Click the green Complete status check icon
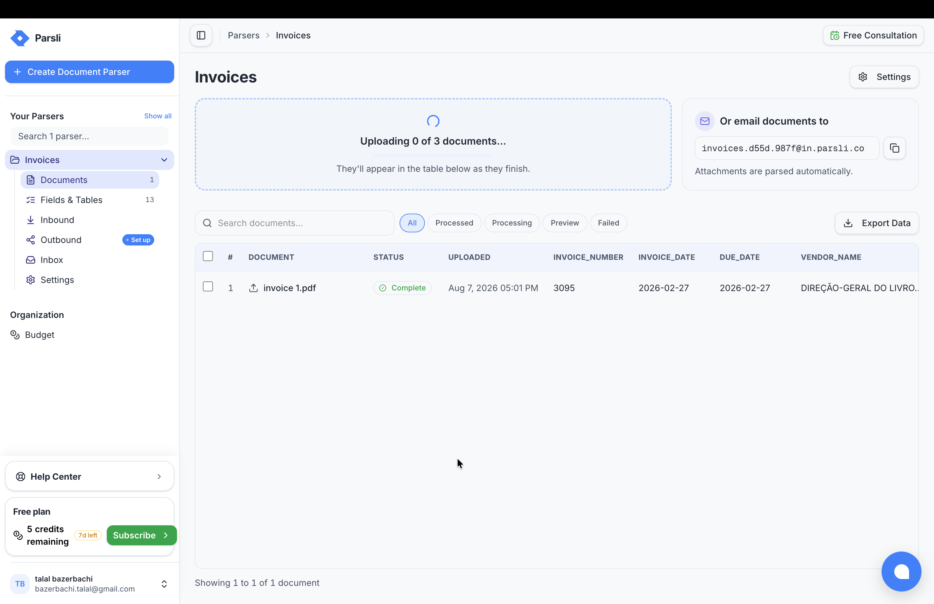The height and width of the screenshot is (604, 934). point(383,288)
